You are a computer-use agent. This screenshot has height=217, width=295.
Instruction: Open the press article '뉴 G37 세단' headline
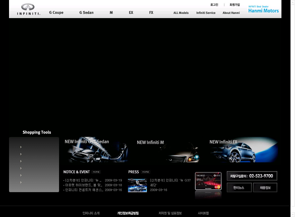tap(170, 183)
